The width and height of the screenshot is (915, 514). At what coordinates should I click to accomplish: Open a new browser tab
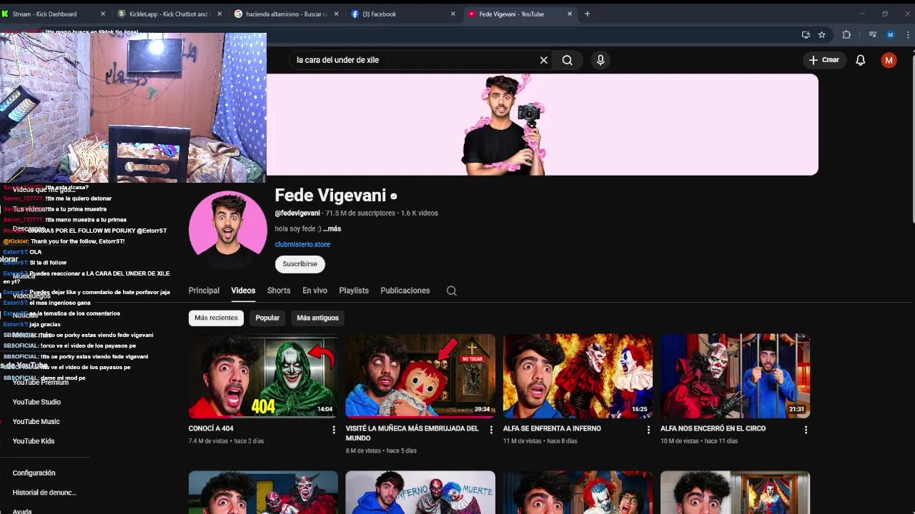point(587,14)
